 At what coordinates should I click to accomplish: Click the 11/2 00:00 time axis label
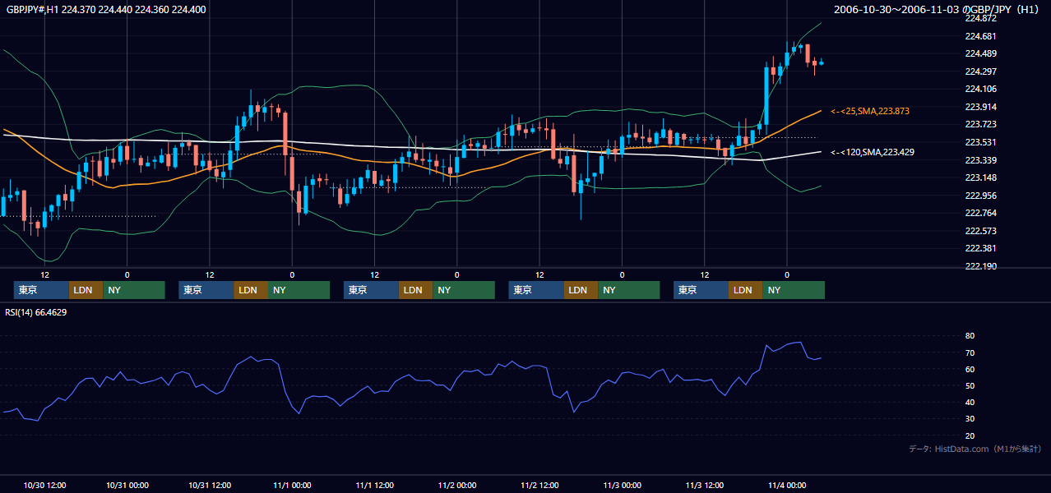pyautogui.click(x=457, y=486)
